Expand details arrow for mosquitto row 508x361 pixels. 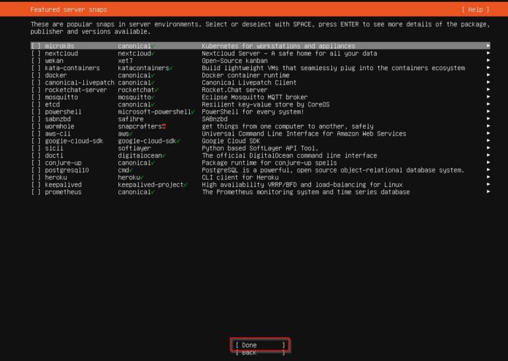click(x=488, y=97)
